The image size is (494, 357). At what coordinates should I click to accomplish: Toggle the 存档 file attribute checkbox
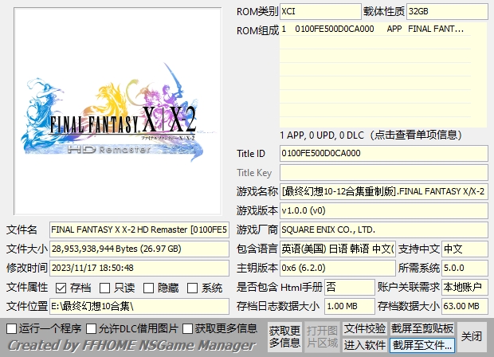coord(61,288)
